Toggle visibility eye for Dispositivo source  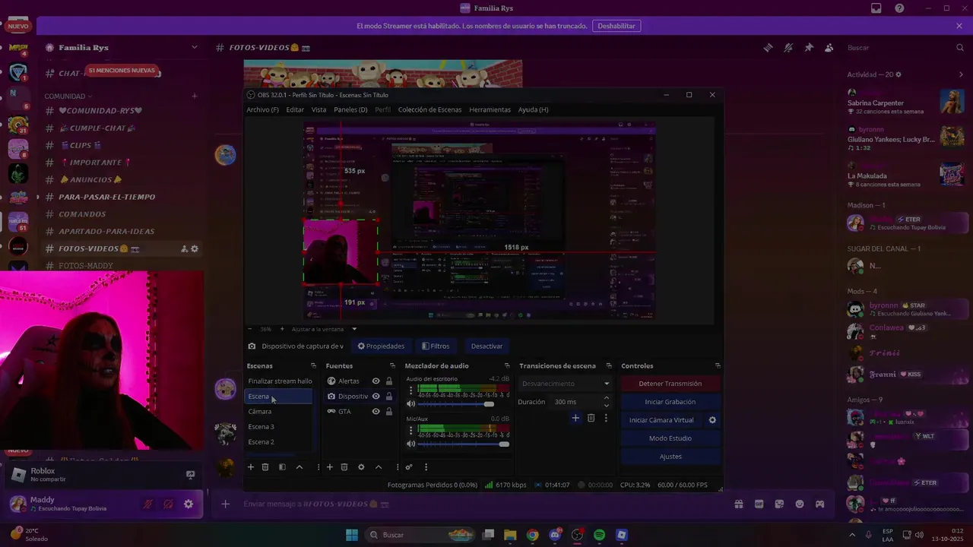376,397
